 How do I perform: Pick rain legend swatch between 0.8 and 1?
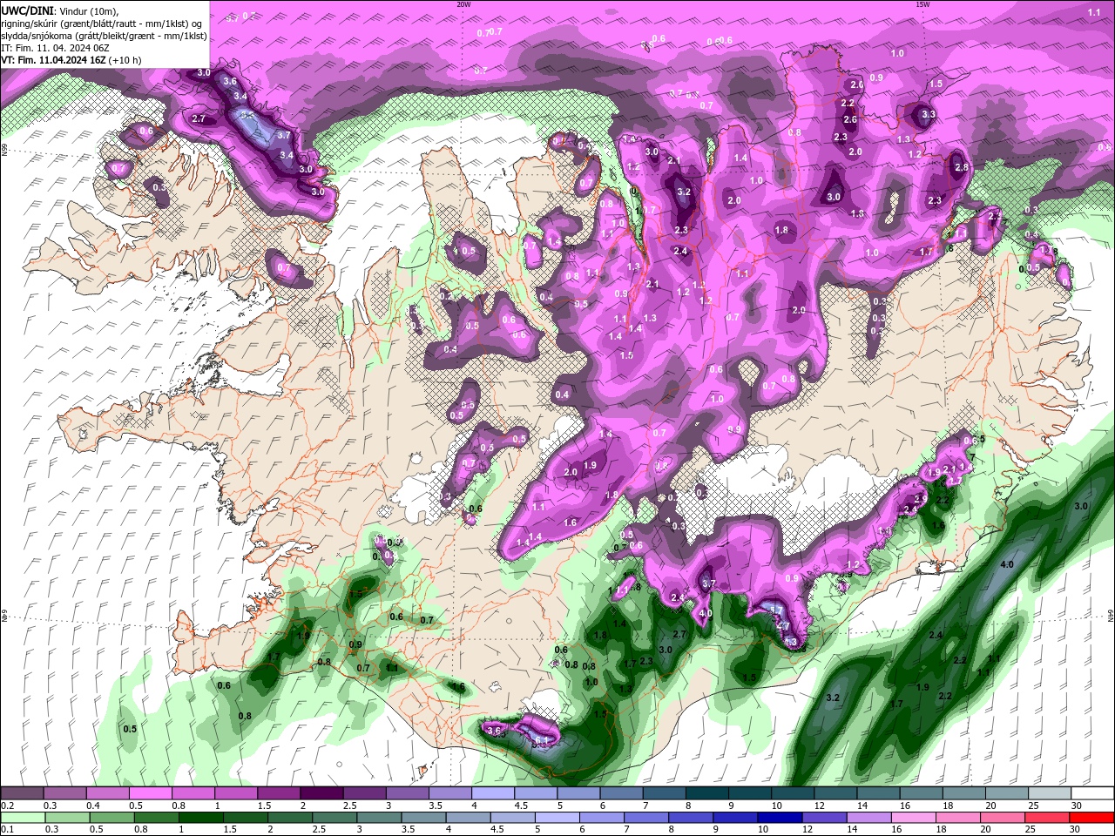pyautogui.click(x=156, y=818)
